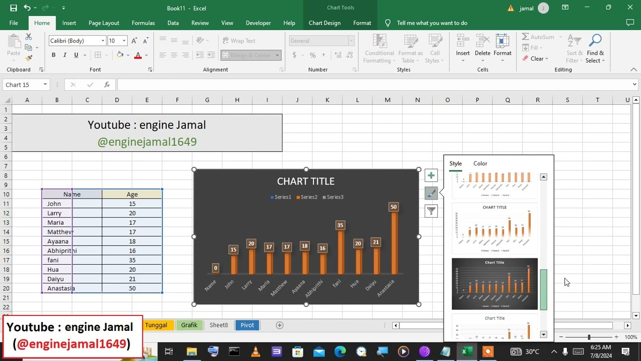Switch to the Chart Design tab
This screenshot has height=361, width=641.
[325, 23]
